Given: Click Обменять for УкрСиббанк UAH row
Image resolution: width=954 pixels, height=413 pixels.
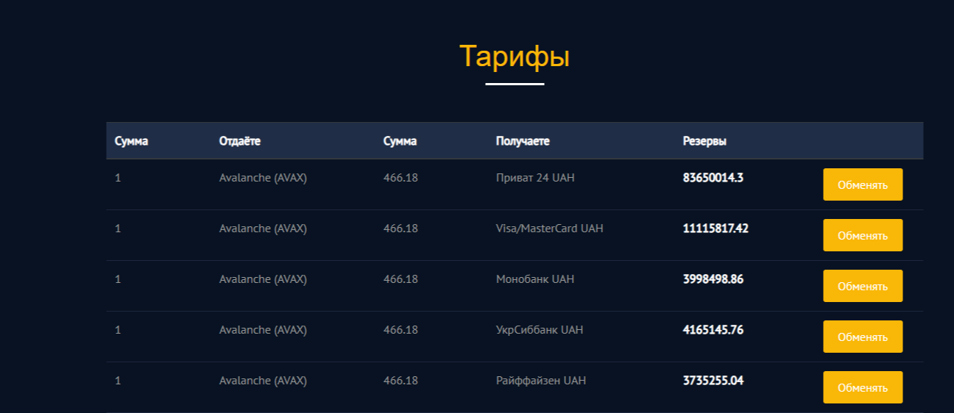Looking at the screenshot, I should coord(862,337).
